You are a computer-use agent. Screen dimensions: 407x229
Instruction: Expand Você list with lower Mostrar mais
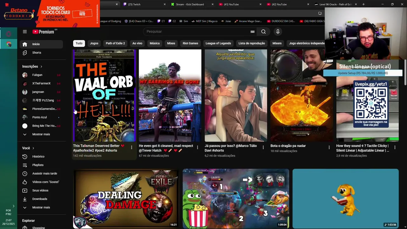[41, 207]
